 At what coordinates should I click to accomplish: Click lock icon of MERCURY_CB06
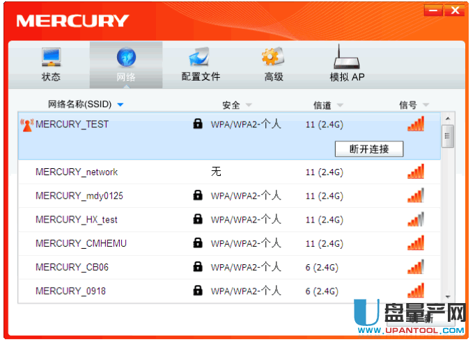click(198, 267)
